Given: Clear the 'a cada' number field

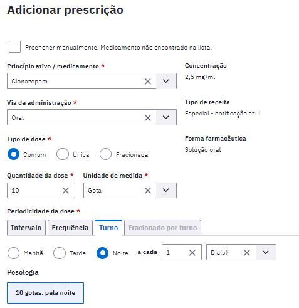Looking at the screenshot, I should 192,253.
